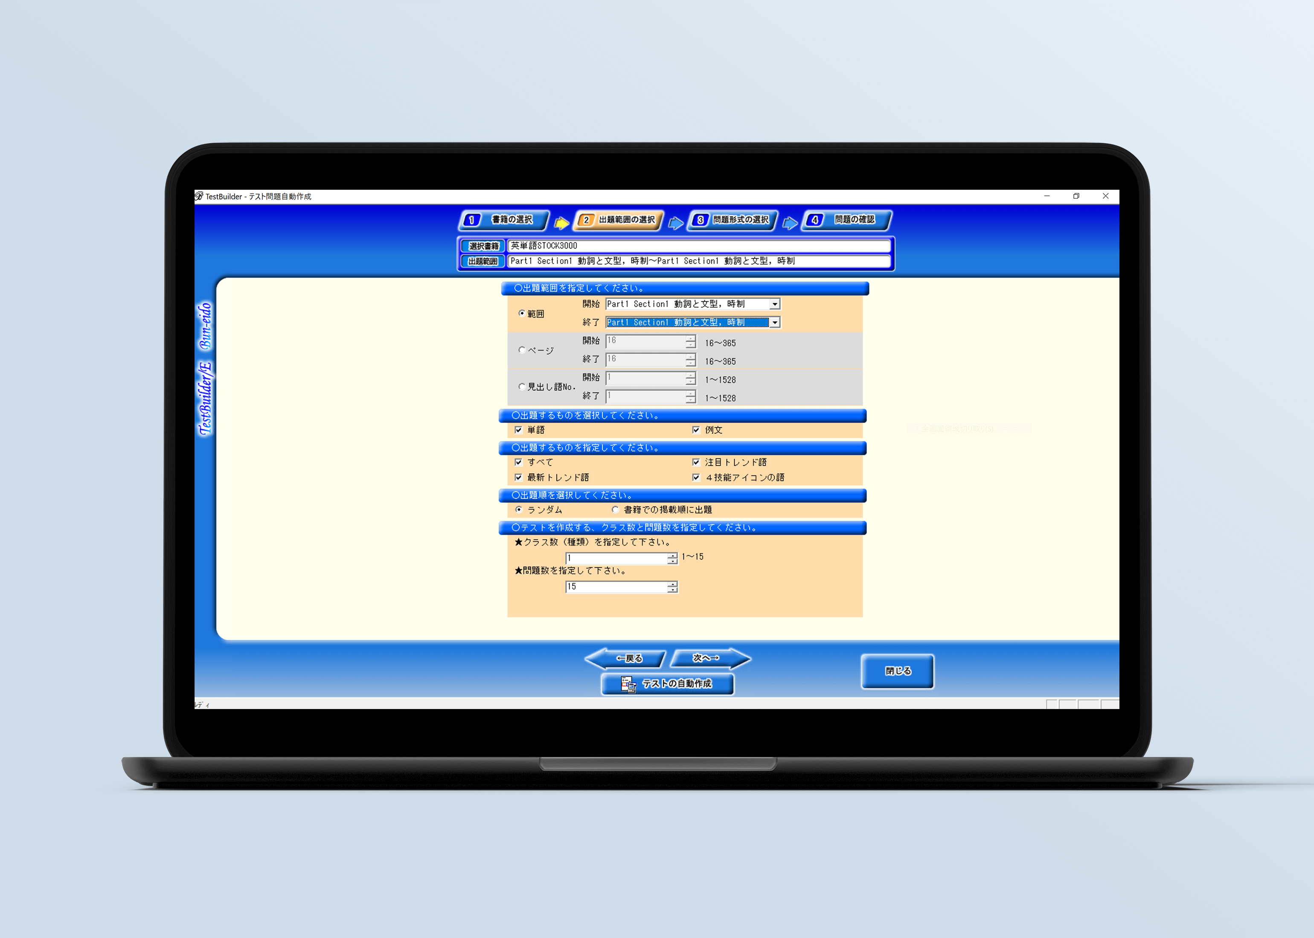Screen dimensions: 1314x938
Task: Uncheck the すべて checkbox
Action: [518, 462]
